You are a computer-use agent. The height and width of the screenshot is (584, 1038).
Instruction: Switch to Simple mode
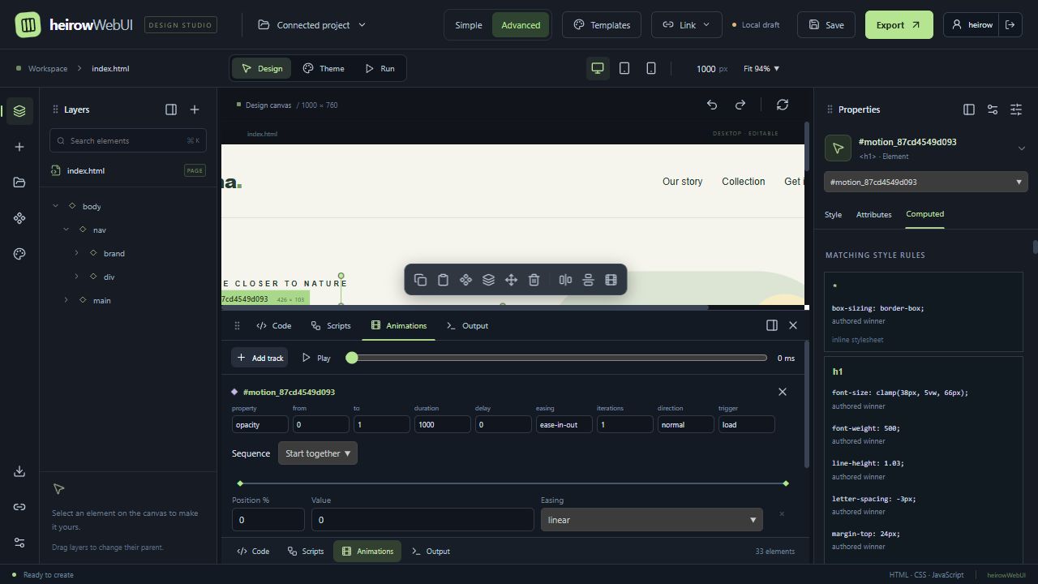(468, 25)
